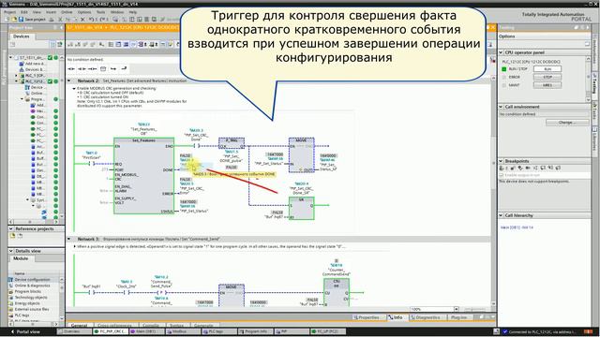Screen dimensions: 600x337
Task: Open the PLC tags editor in the bottom bar
Action: 218,331
